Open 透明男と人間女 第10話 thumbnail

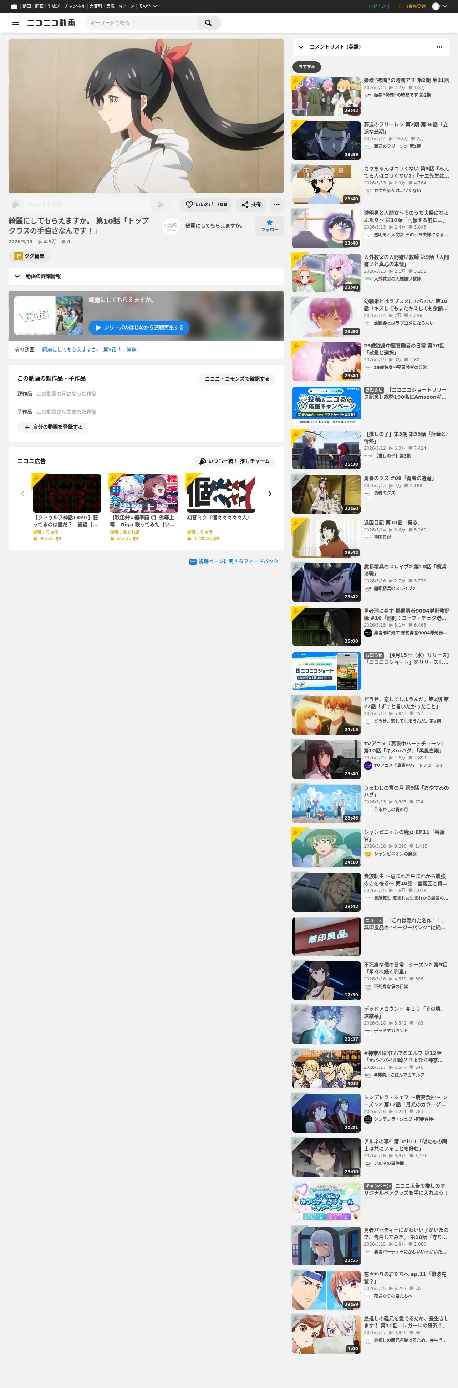point(326,229)
